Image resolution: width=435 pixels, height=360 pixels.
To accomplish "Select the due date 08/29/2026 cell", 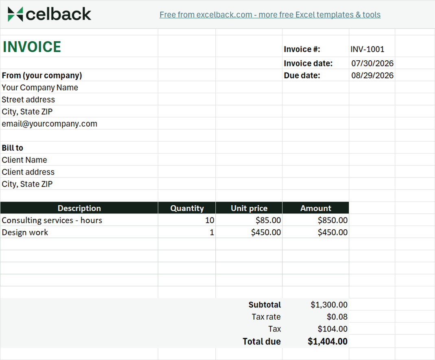I will point(372,75).
